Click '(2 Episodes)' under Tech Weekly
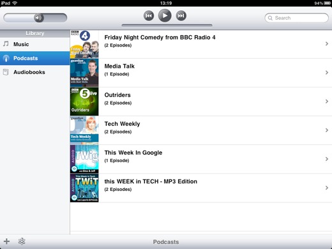 pyautogui.click(x=118, y=132)
